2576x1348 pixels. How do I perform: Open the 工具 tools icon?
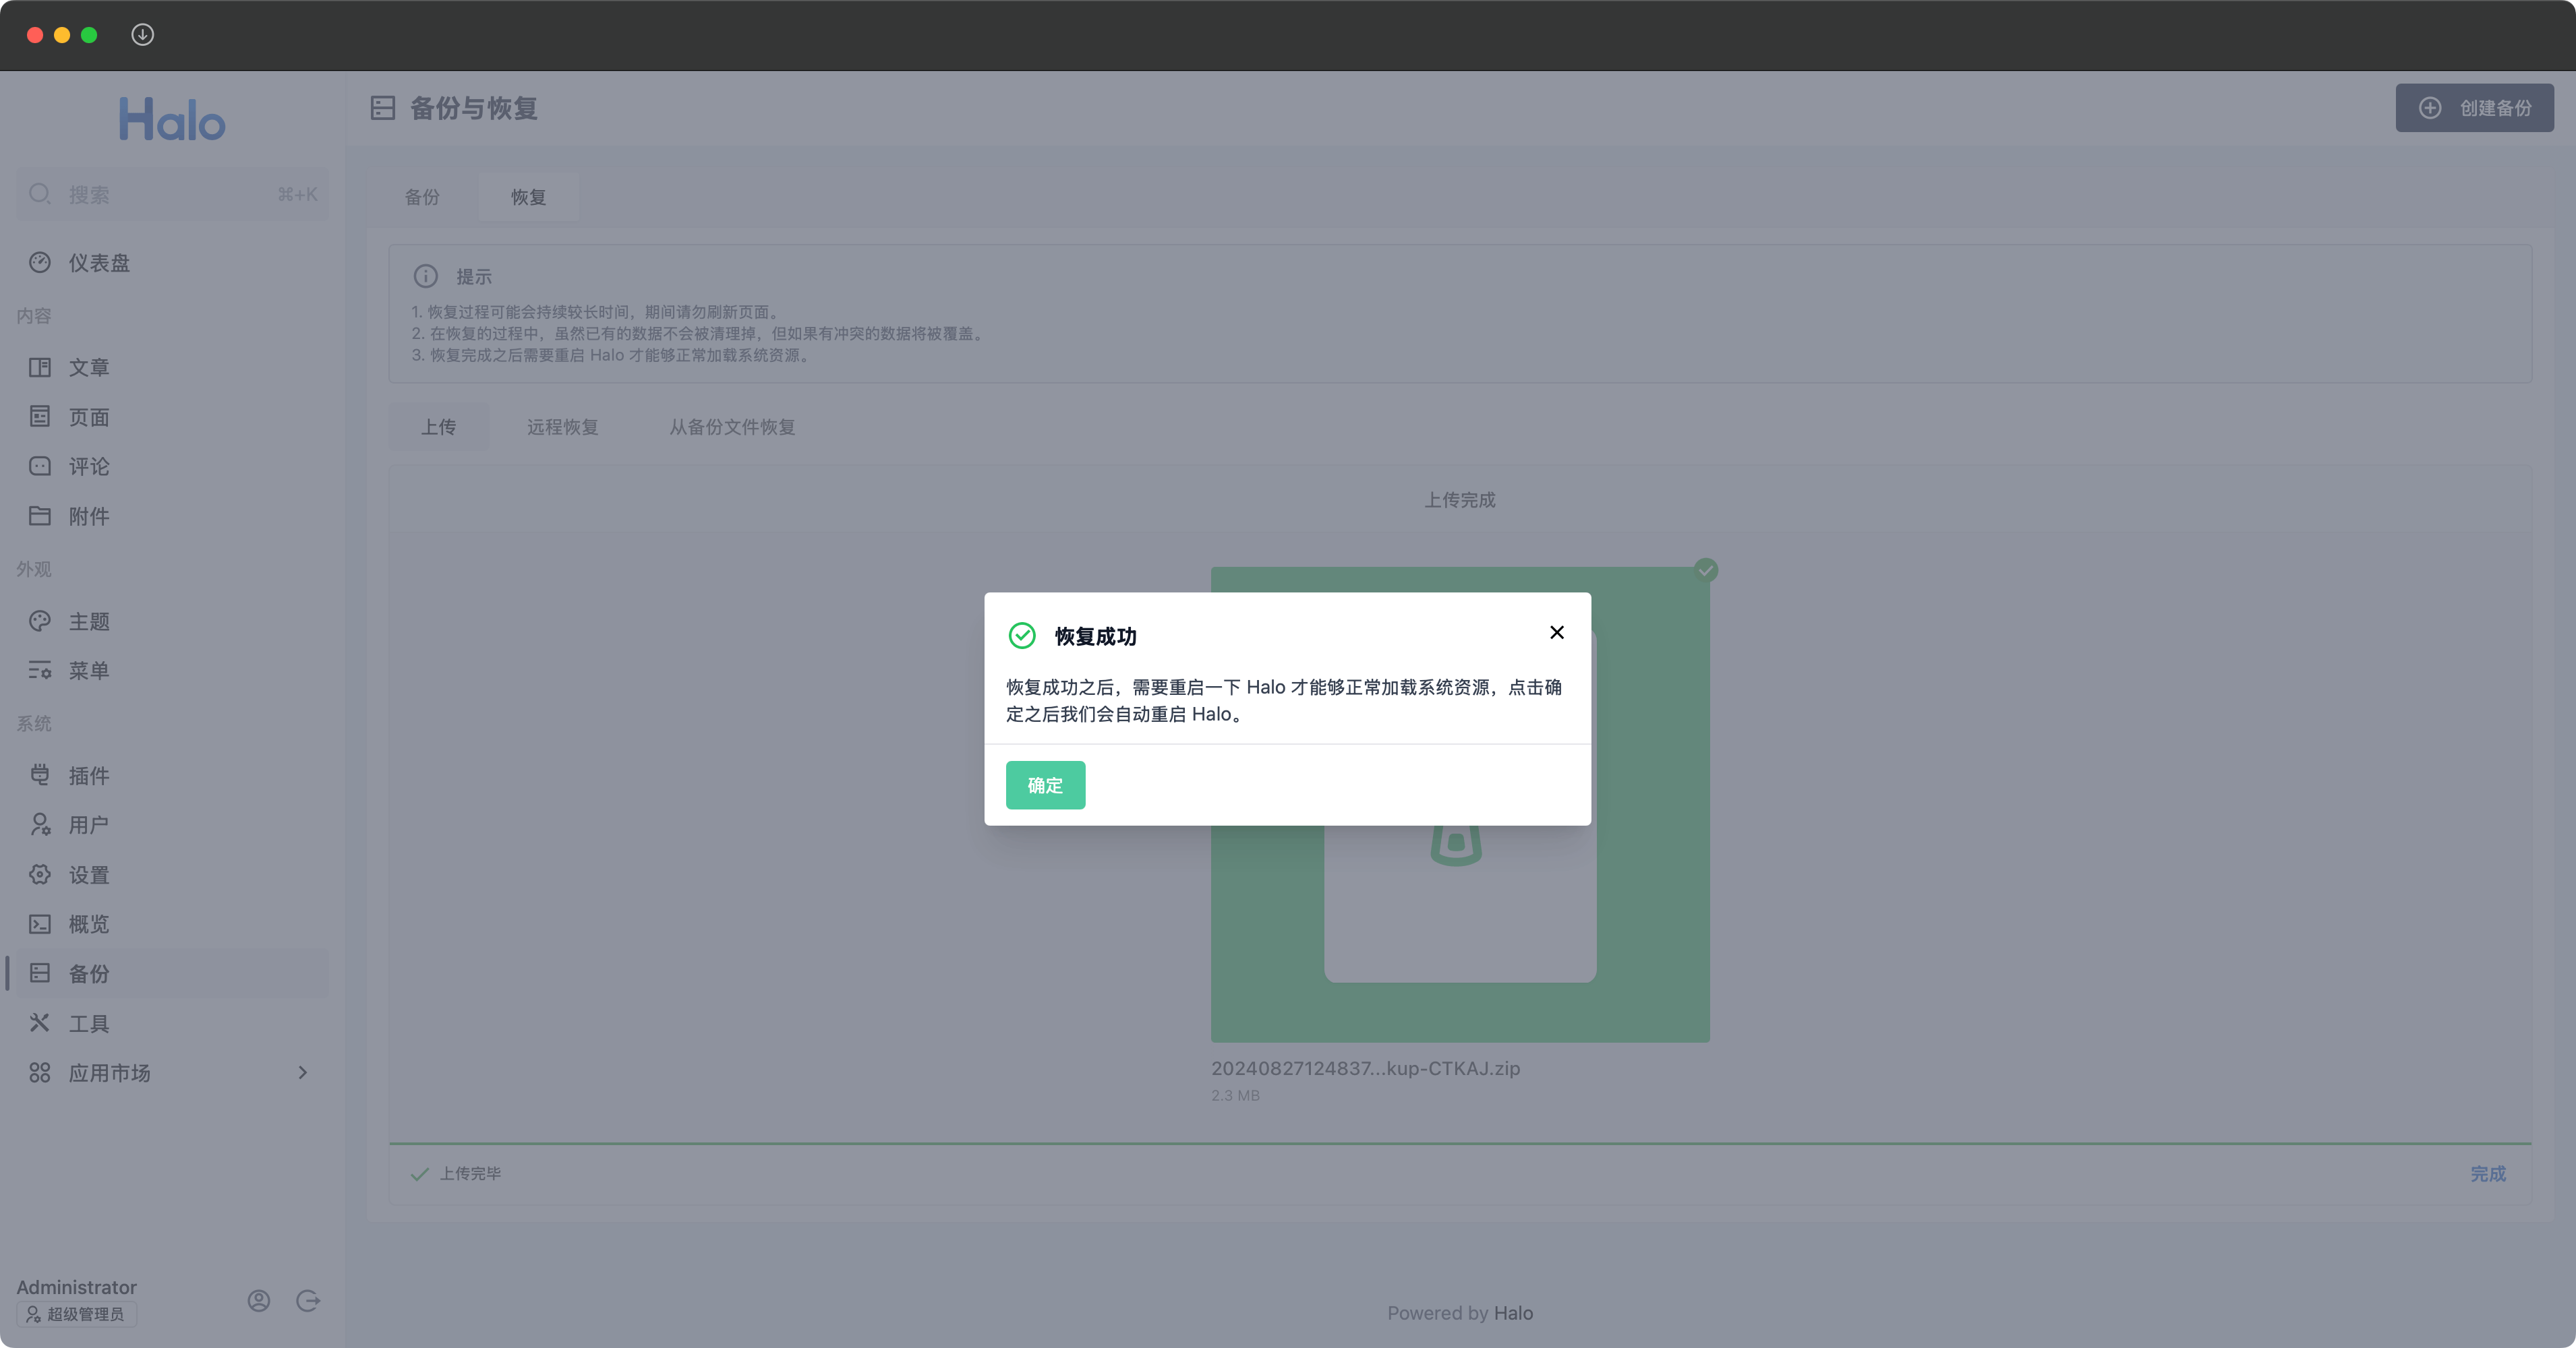coord(40,1023)
